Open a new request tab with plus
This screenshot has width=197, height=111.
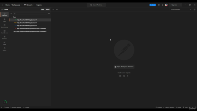(53, 10)
